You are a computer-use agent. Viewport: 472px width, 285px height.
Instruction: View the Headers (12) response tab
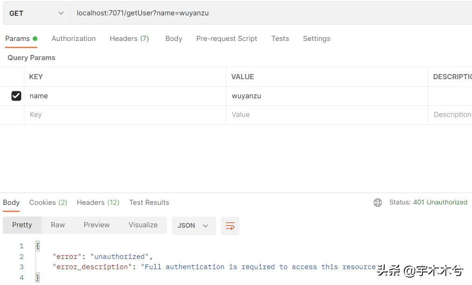coord(98,202)
